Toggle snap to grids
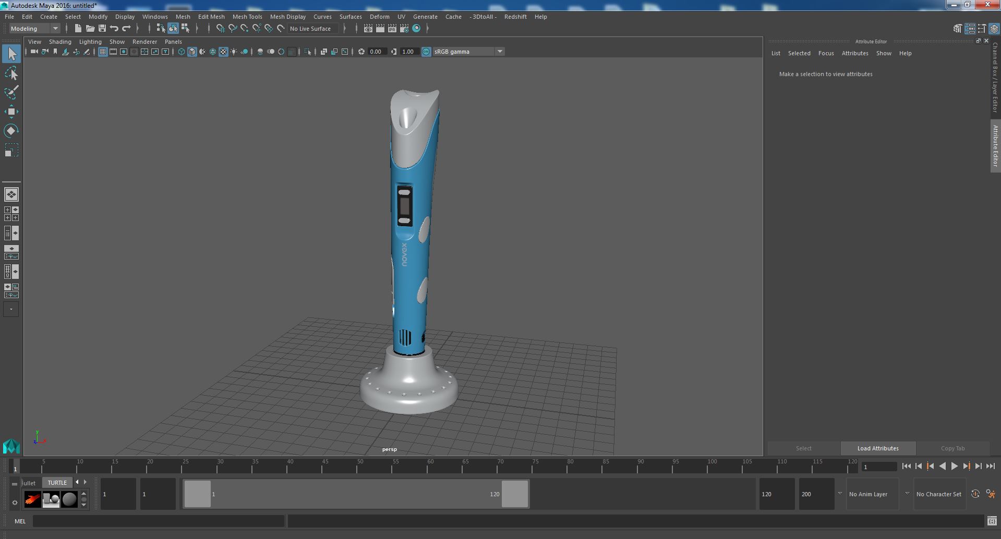This screenshot has height=539, width=1001. [221, 29]
